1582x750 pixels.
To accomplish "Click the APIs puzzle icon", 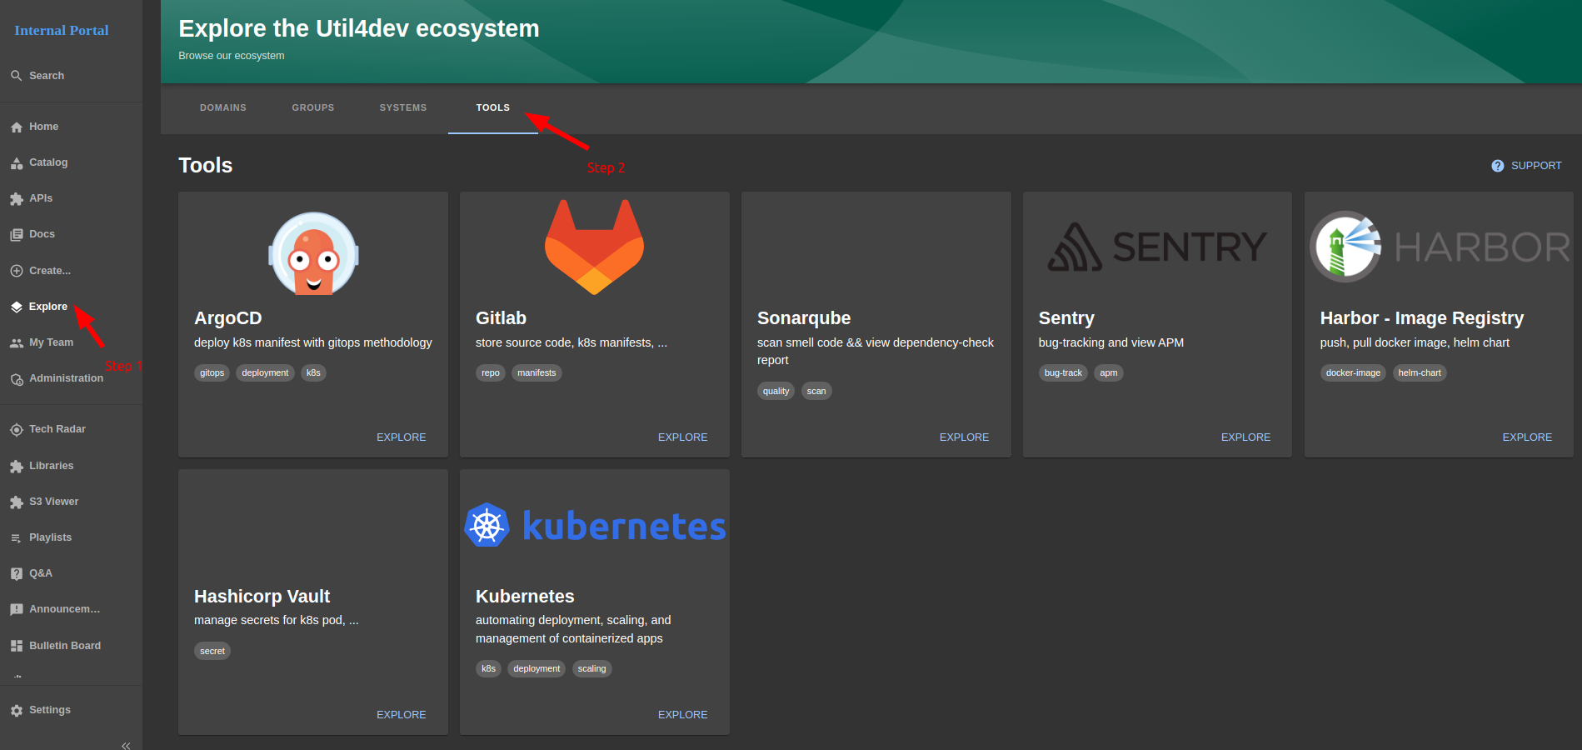I will (17, 199).
